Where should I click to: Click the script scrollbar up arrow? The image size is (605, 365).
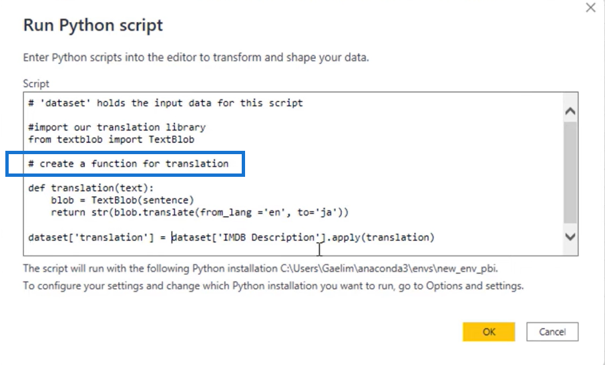[570, 111]
